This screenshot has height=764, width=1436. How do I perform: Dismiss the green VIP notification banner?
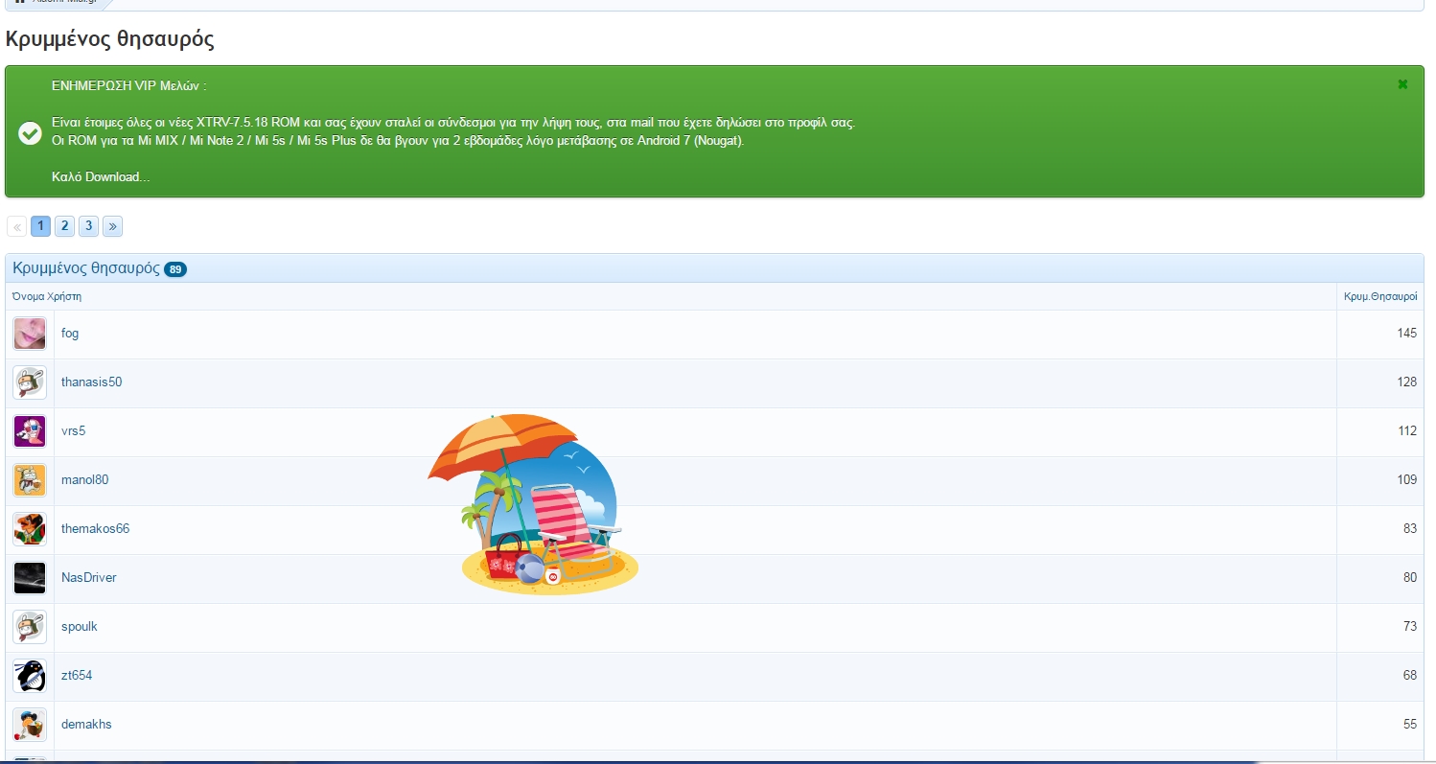pos(1402,84)
